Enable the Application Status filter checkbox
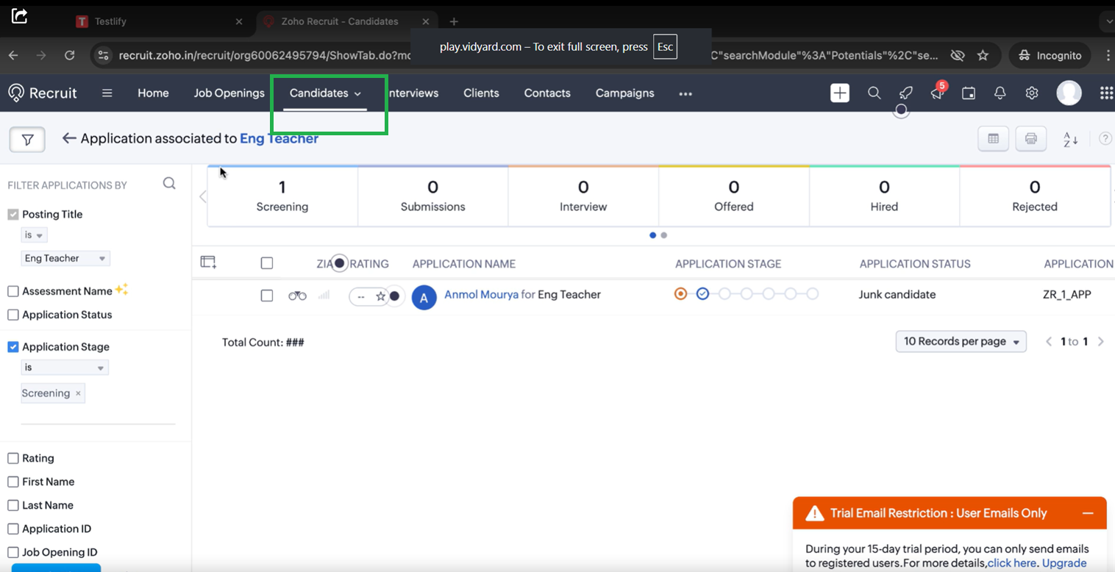Image resolution: width=1115 pixels, height=572 pixels. point(13,315)
